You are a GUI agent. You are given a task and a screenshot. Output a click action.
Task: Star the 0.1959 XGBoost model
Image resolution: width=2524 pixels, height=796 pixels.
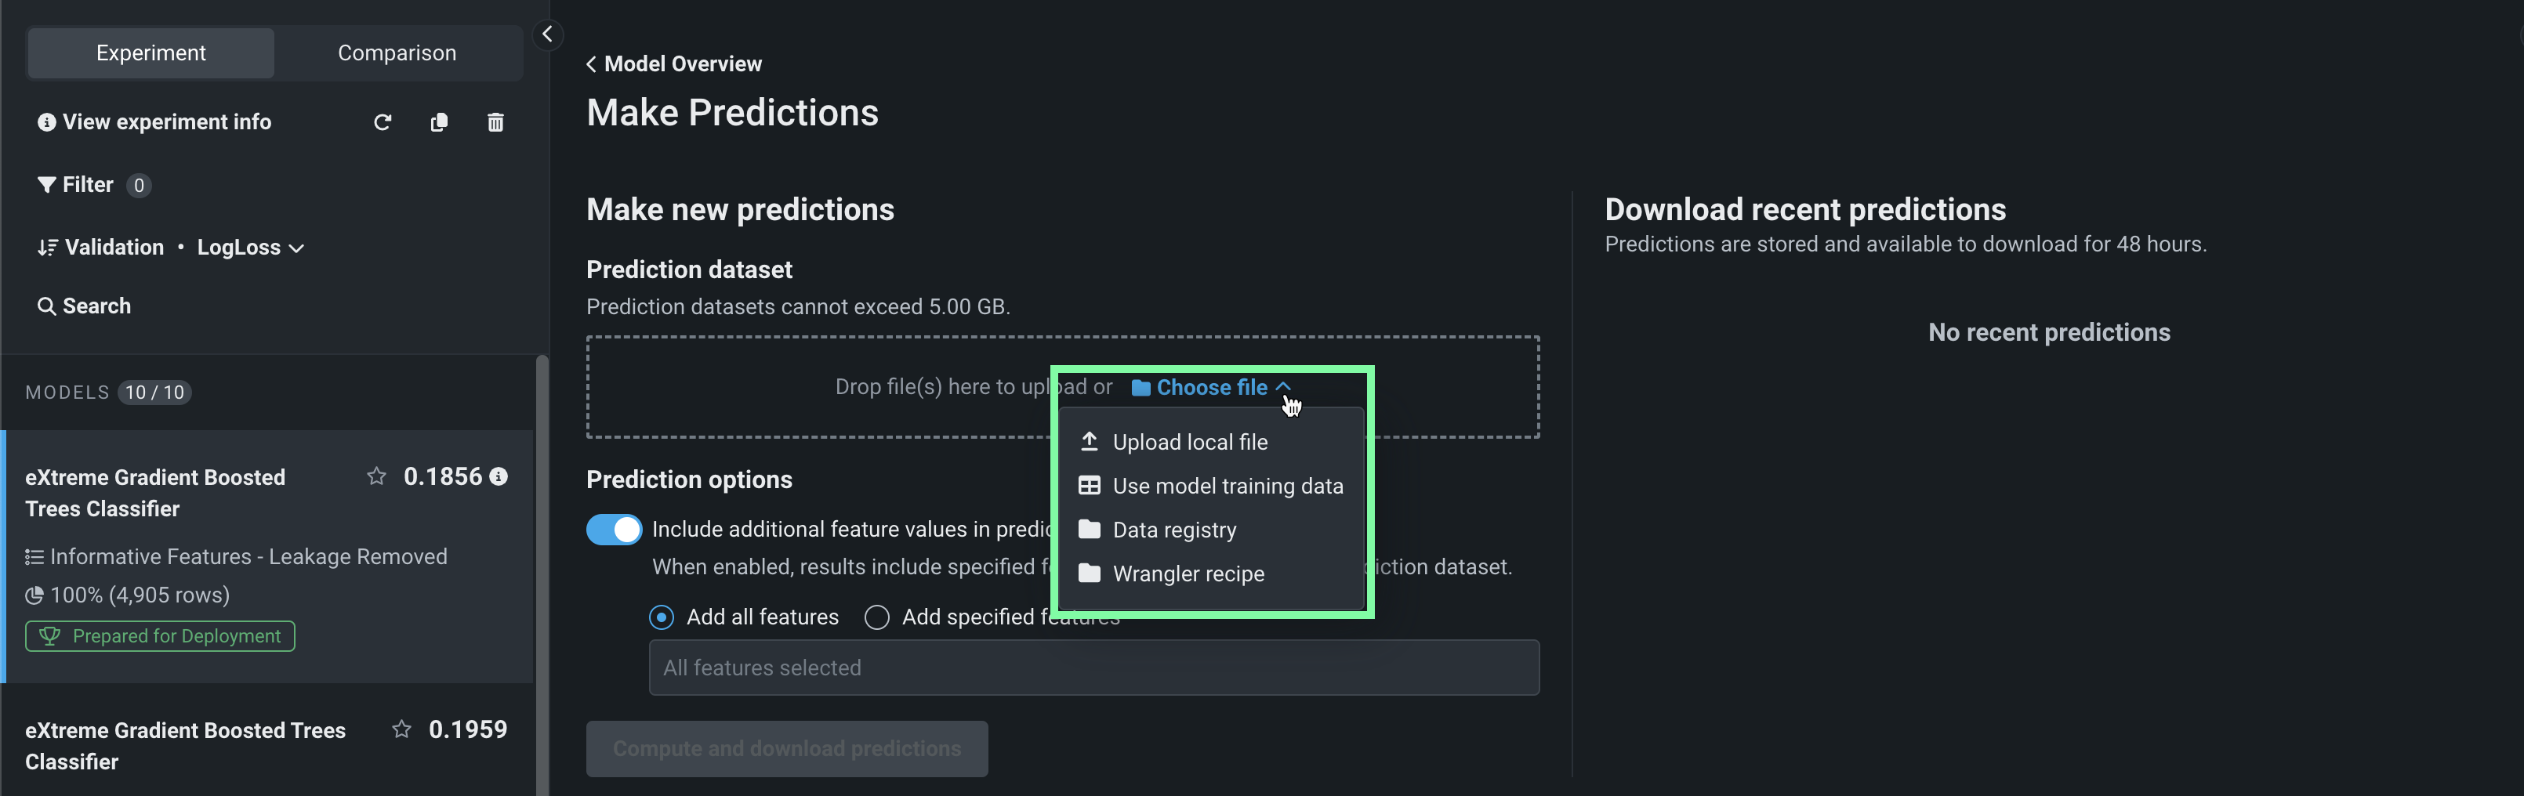tap(401, 729)
